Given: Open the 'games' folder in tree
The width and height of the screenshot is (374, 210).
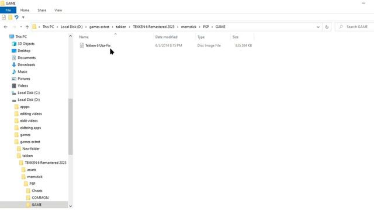Looking at the screenshot, I should tap(25, 135).
